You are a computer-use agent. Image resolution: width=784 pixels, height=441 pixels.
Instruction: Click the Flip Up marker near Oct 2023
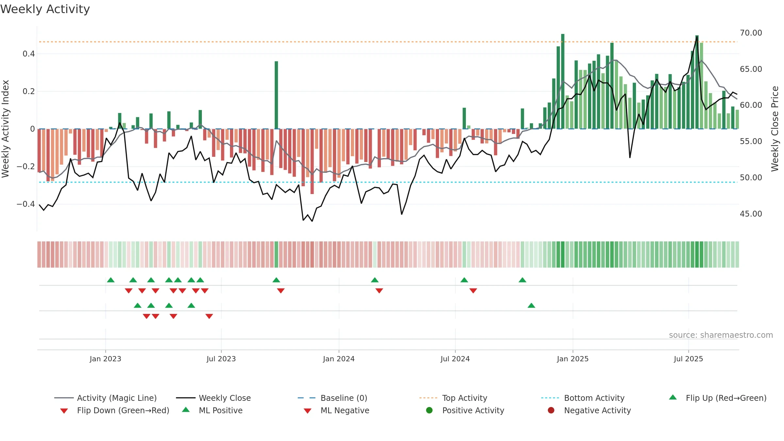tap(276, 280)
